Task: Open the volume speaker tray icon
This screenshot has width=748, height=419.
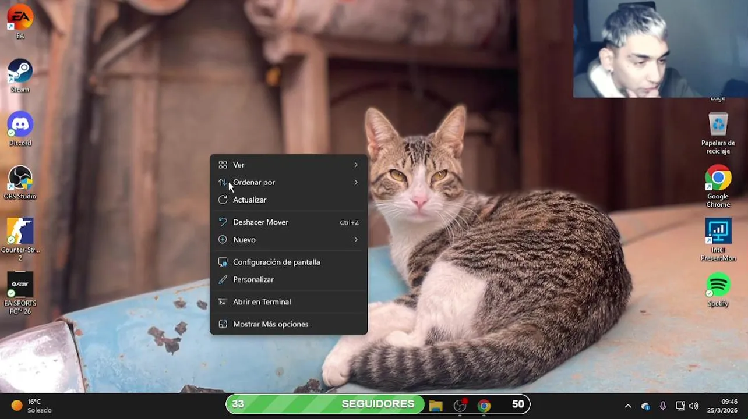Action: [693, 406]
